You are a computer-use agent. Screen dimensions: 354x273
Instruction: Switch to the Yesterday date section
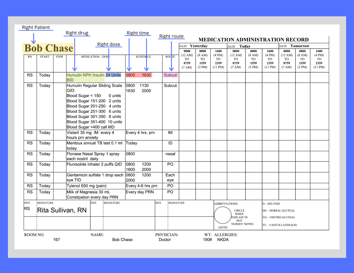click(x=199, y=46)
